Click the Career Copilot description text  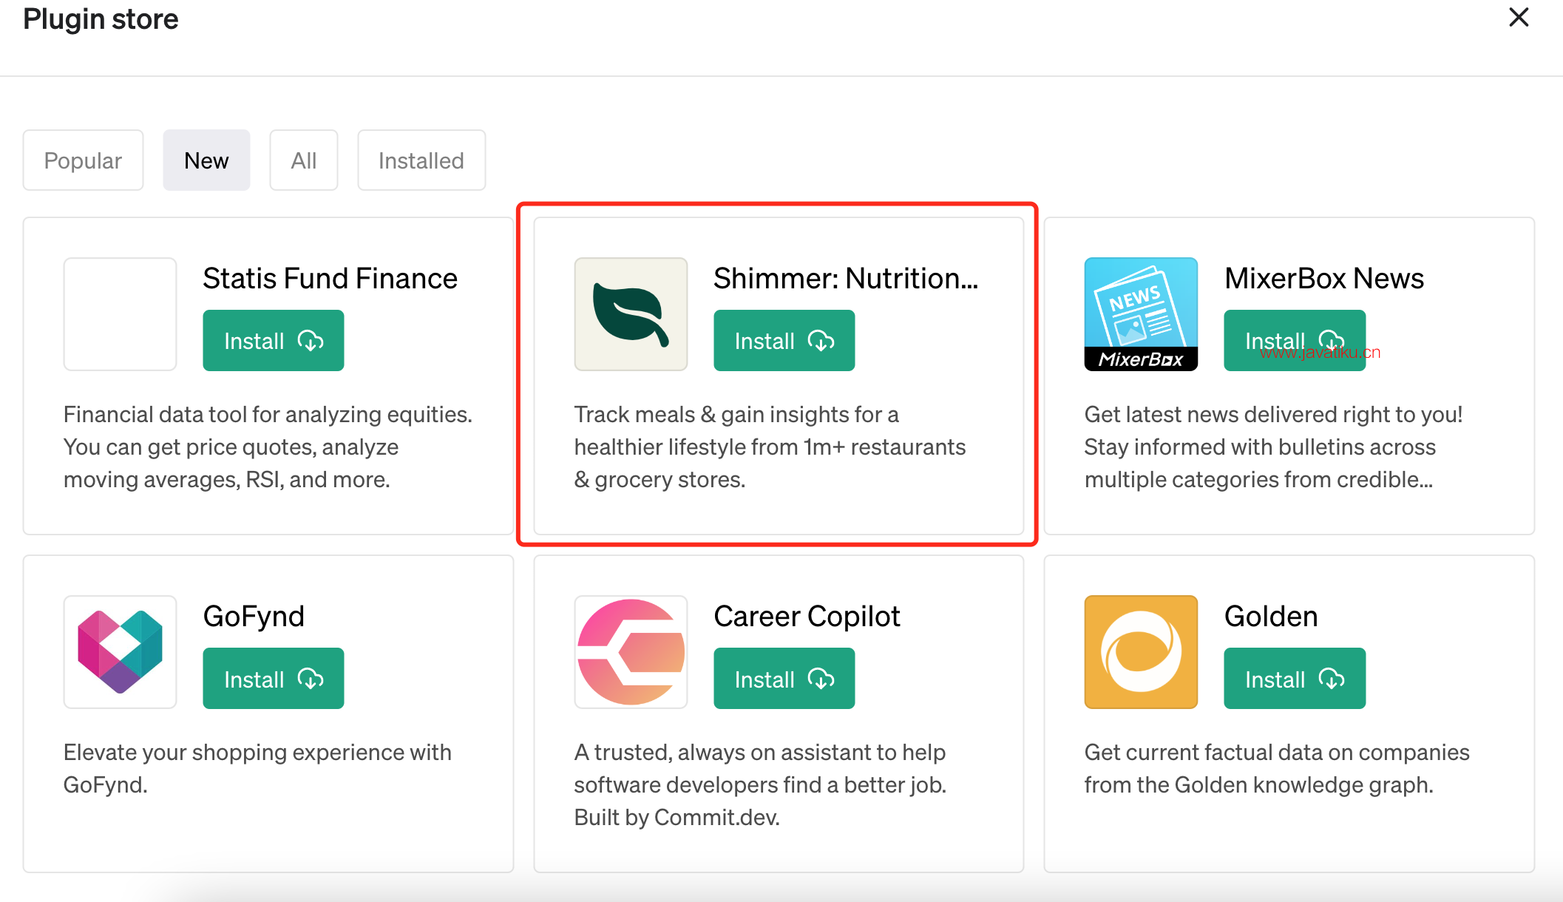[x=760, y=785]
